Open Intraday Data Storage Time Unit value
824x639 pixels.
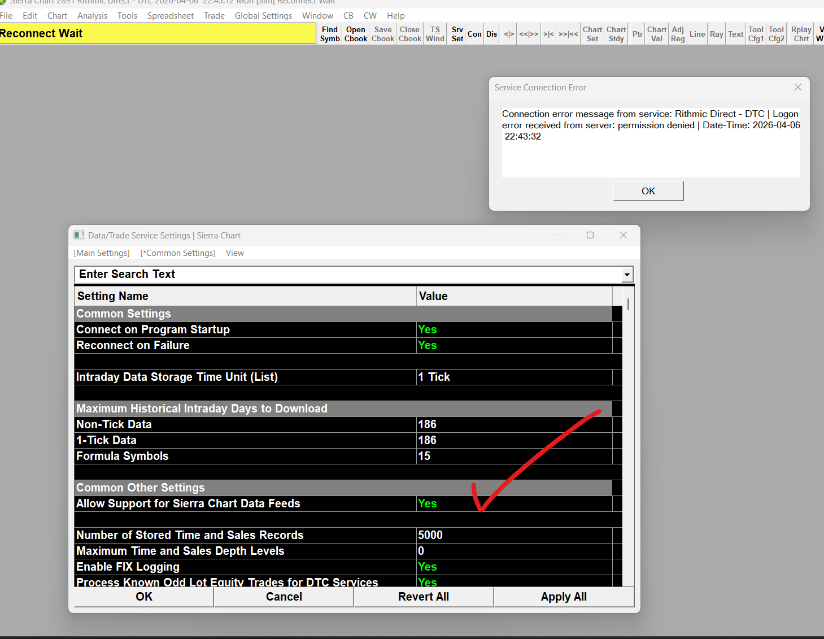coord(514,377)
